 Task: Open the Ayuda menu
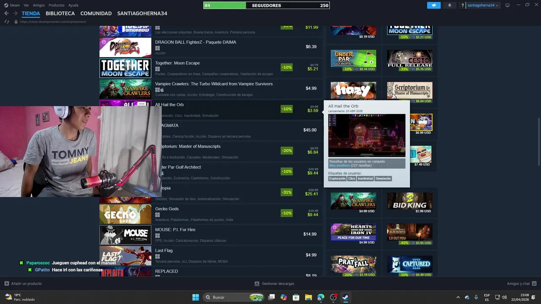tap(73, 5)
